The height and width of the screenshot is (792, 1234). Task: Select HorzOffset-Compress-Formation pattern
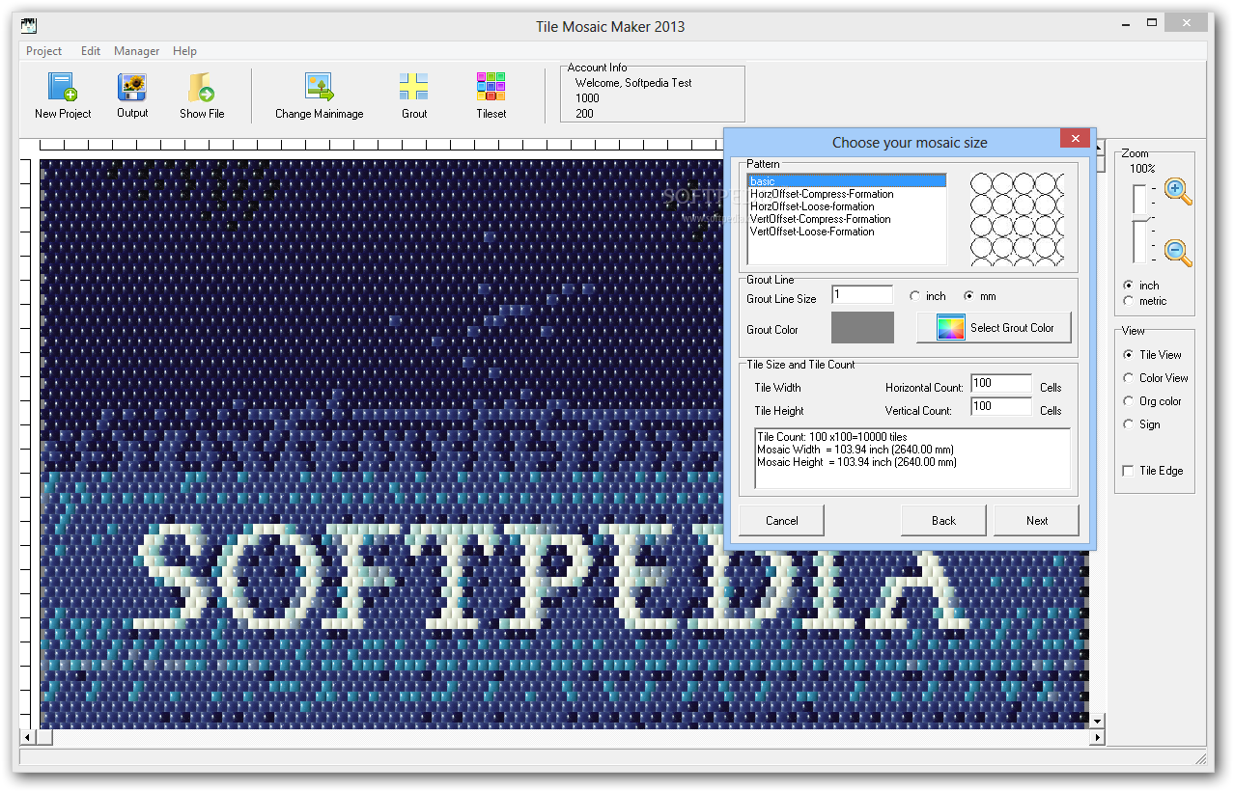click(x=822, y=194)
